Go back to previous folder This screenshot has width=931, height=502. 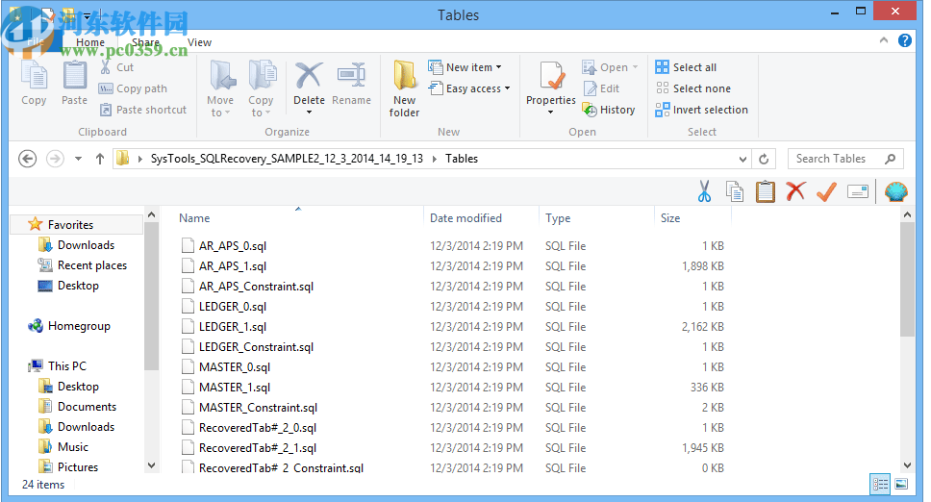pyautogui.click(x=27, y=159)
